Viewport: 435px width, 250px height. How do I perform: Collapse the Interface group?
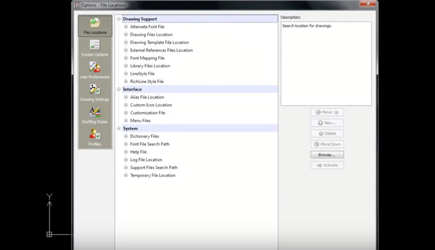coord(119,89)
